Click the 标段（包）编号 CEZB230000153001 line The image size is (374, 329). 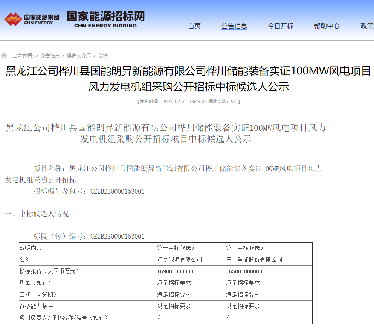pyautogui.click(x=89, y=237)
